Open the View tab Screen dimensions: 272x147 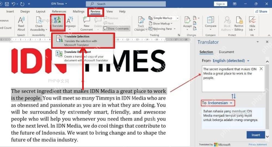click(109, 11)
